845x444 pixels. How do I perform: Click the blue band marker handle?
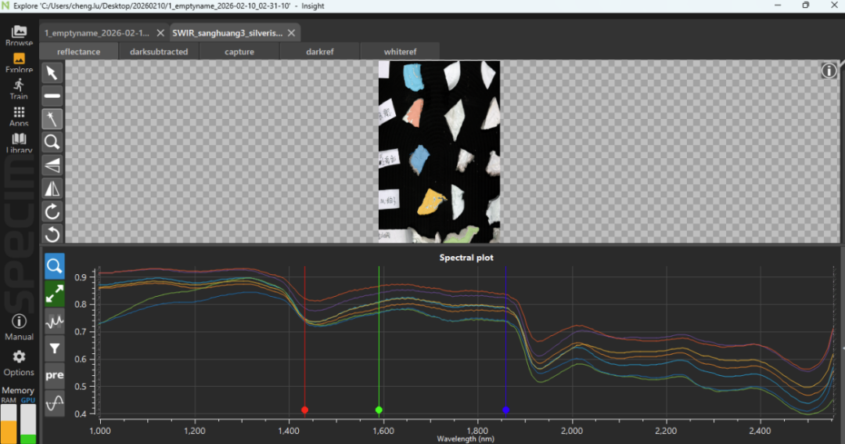(x=505, y=410)
